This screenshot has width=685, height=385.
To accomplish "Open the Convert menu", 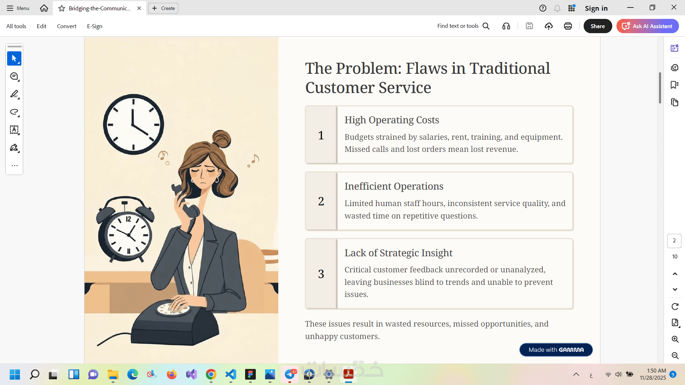I will (66, 26).
